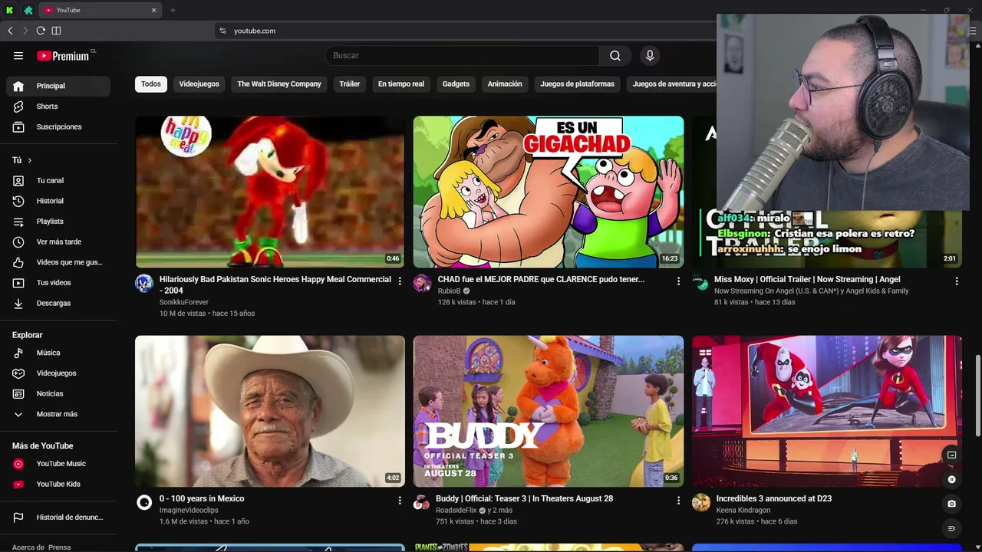This screenshot has height=552, width=982.
Task: Open Tus videos in sidebar
Action: (x=58, y=283)
